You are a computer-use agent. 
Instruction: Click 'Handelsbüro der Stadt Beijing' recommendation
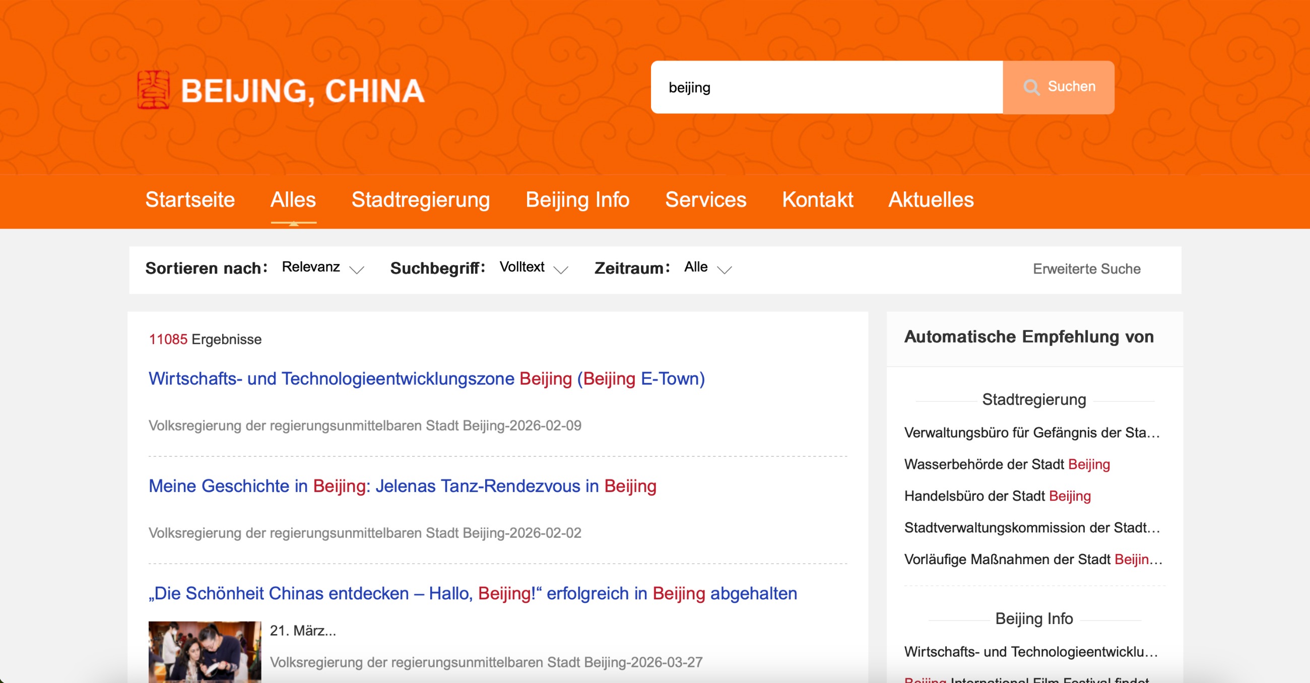point(998,496)
